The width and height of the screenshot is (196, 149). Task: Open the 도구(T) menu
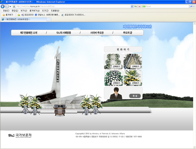click(x=45, y=11)
